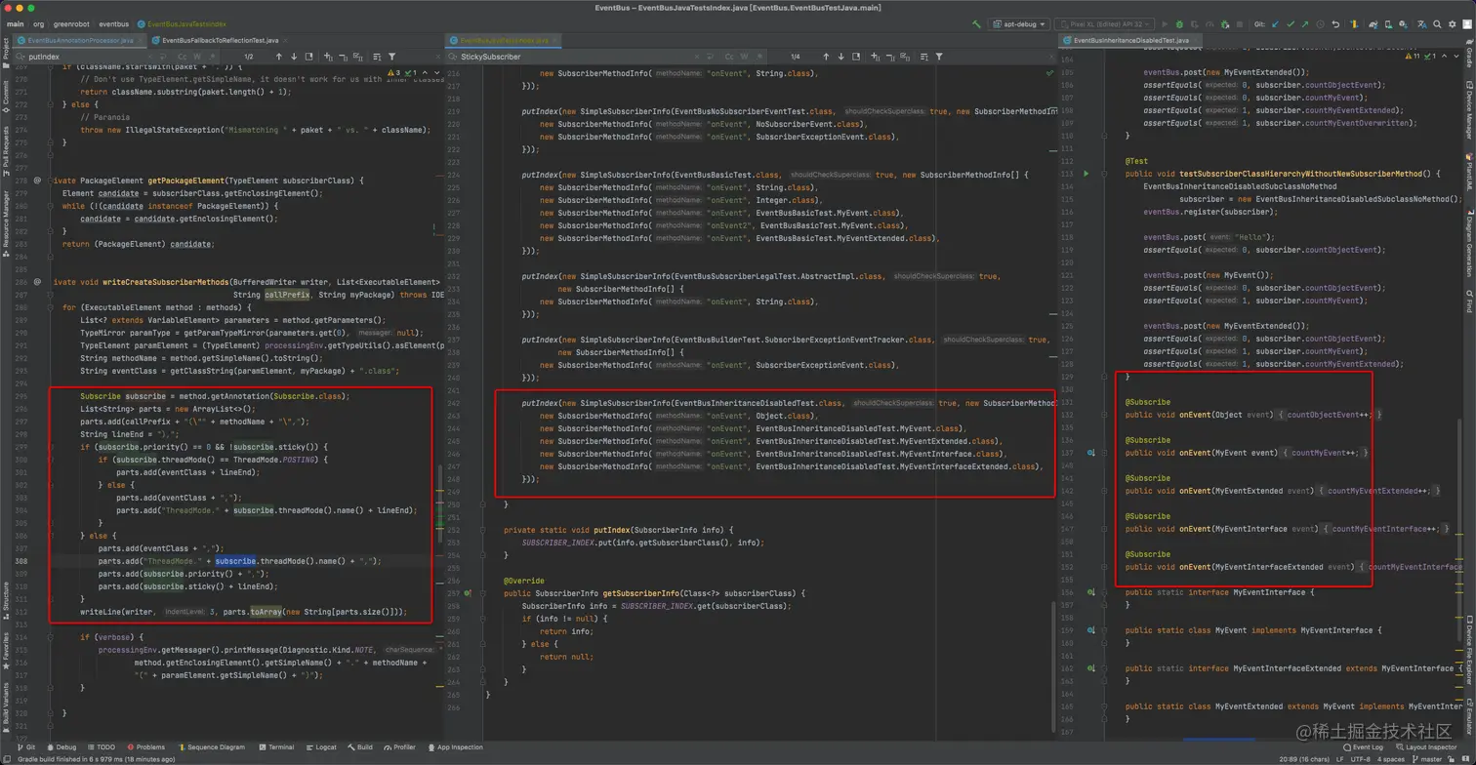Click the 20:89 cursor position in status bar

tap(1304, 759)
